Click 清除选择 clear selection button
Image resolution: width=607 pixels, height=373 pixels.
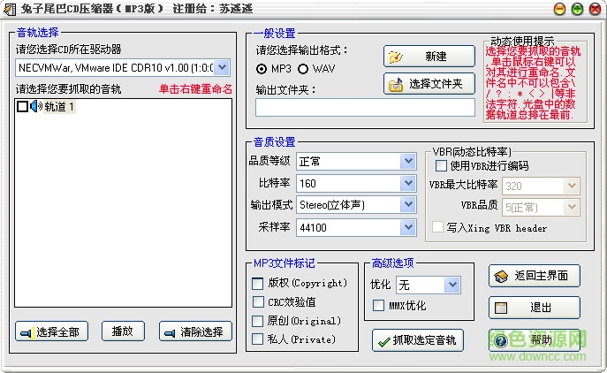tap(195, 332)
